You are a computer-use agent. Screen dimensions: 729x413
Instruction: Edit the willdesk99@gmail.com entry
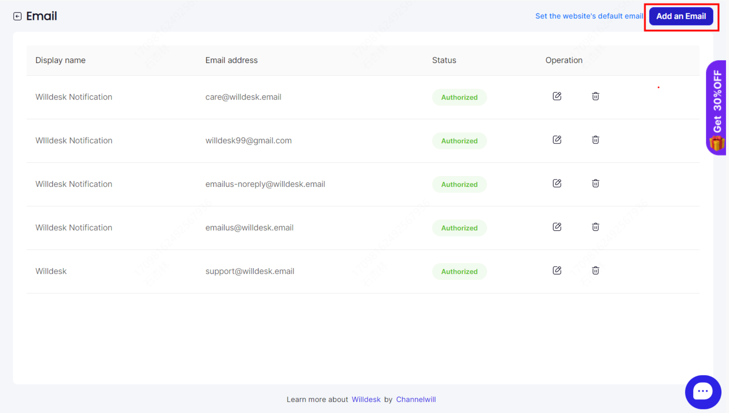557,140
